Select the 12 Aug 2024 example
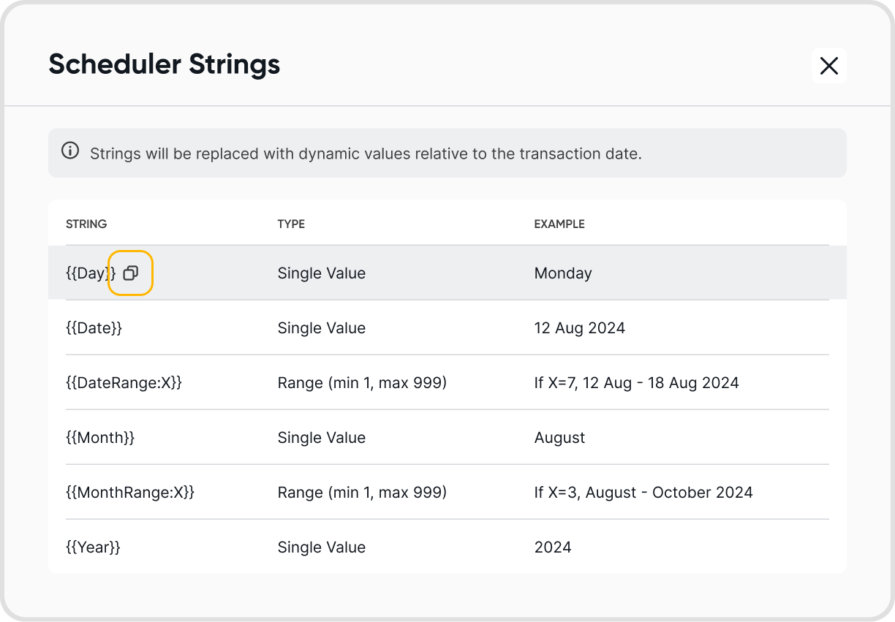The height and width of the screenshot is (622, 895). pyautogui.click(x=580, y=328)
